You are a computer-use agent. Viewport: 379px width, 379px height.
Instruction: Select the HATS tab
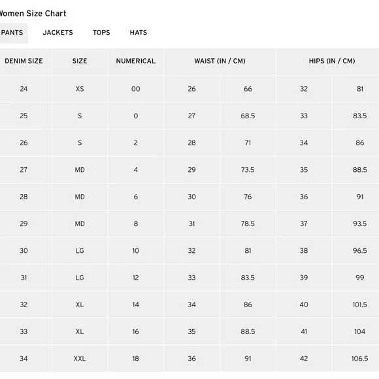click(139, 33)
